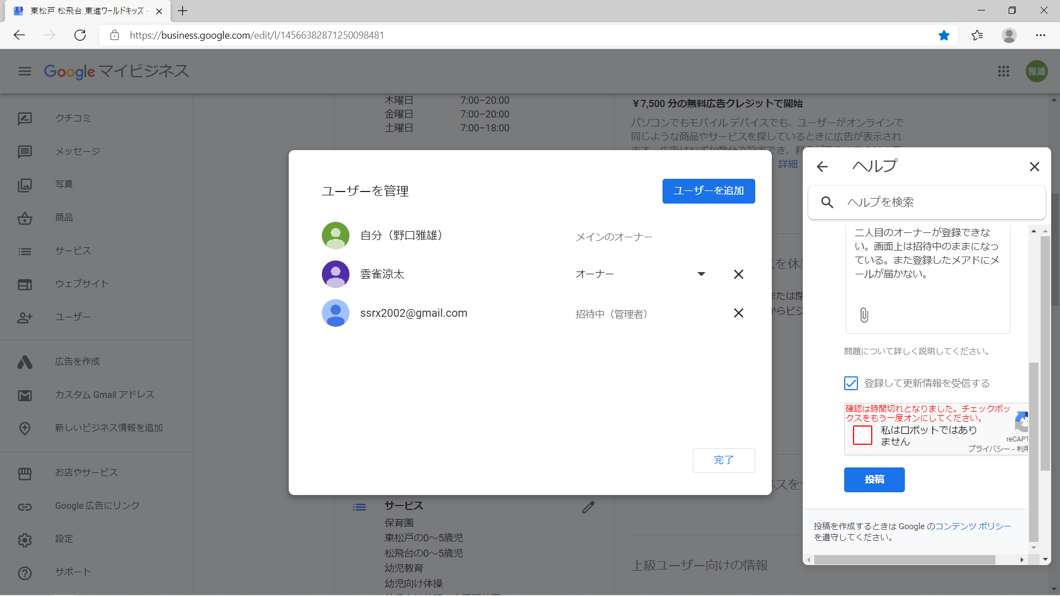Screen dimensions: 1060x596
Task: Open the browser profile menu
Action: (1009, 35)
